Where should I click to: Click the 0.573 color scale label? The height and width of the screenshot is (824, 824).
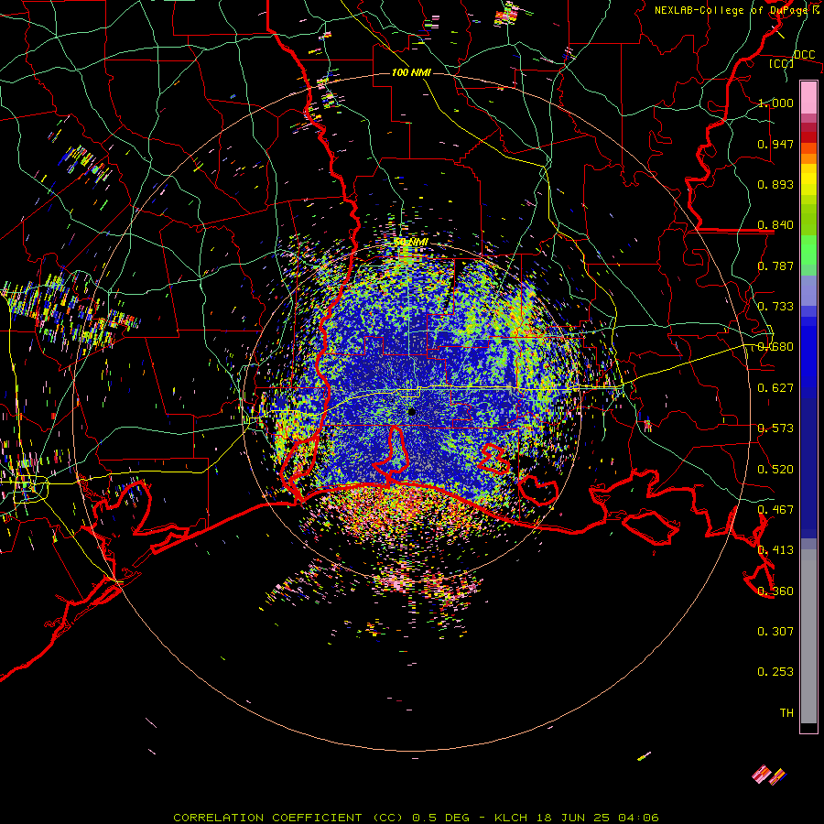[x=775, y=428]
